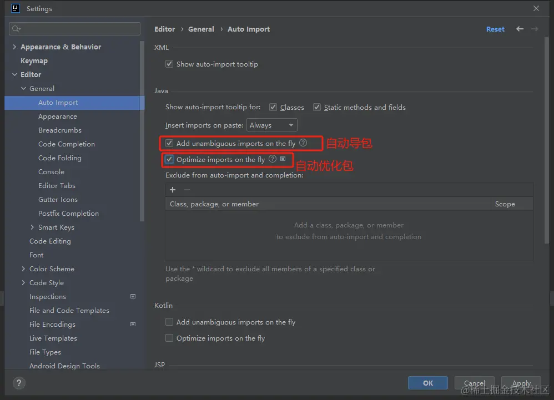Open Code Editing settings
Screen dimensions: 554x400
(x=50, y=241)
